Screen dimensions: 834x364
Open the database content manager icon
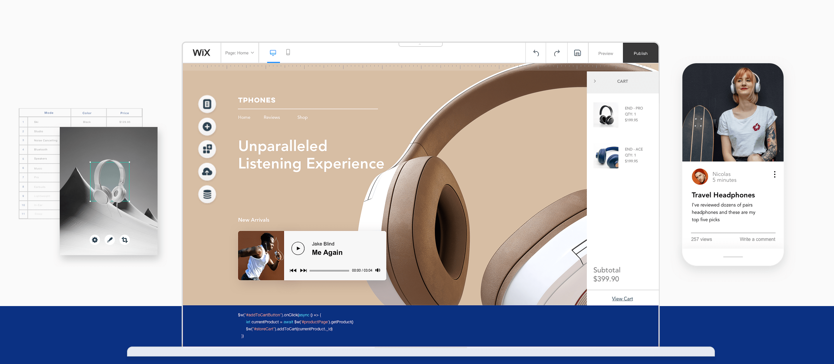point(207,195)
